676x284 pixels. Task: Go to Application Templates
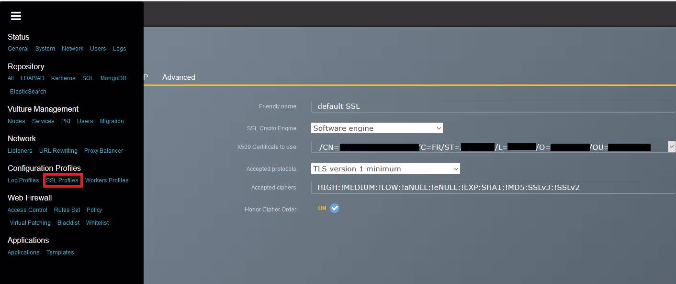pyautogui.click(x=60, y=252)
